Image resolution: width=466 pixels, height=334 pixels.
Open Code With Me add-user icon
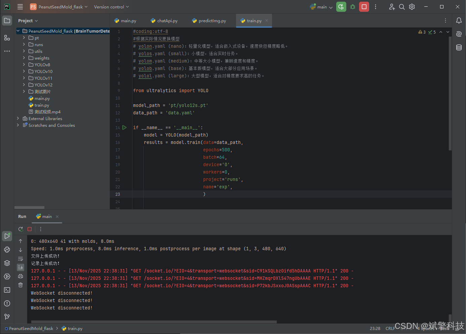coord(392,7)
